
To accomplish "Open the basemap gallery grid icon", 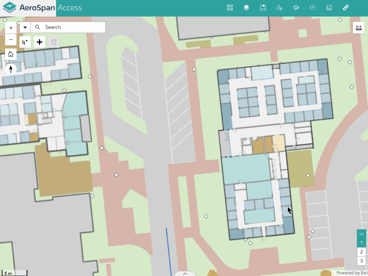I will pyautogui.click(x=230, y=8).
